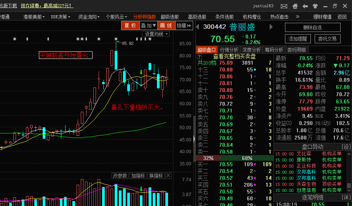Open 查看完整档买卖盘 link

pos(234,56)
